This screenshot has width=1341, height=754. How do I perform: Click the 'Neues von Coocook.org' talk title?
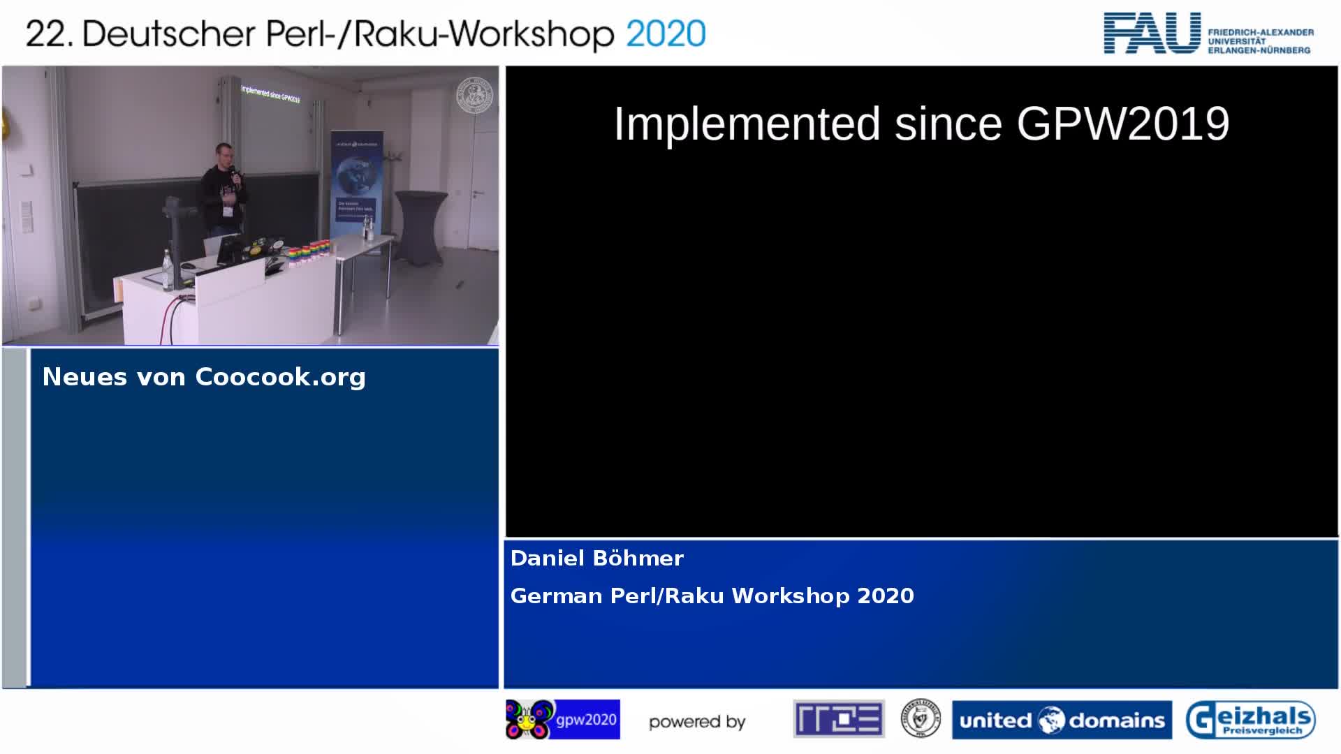tap(204, 377)
